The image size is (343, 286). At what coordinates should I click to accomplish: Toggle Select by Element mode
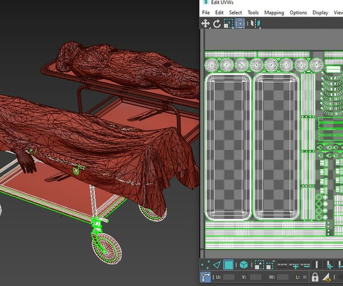244,265
